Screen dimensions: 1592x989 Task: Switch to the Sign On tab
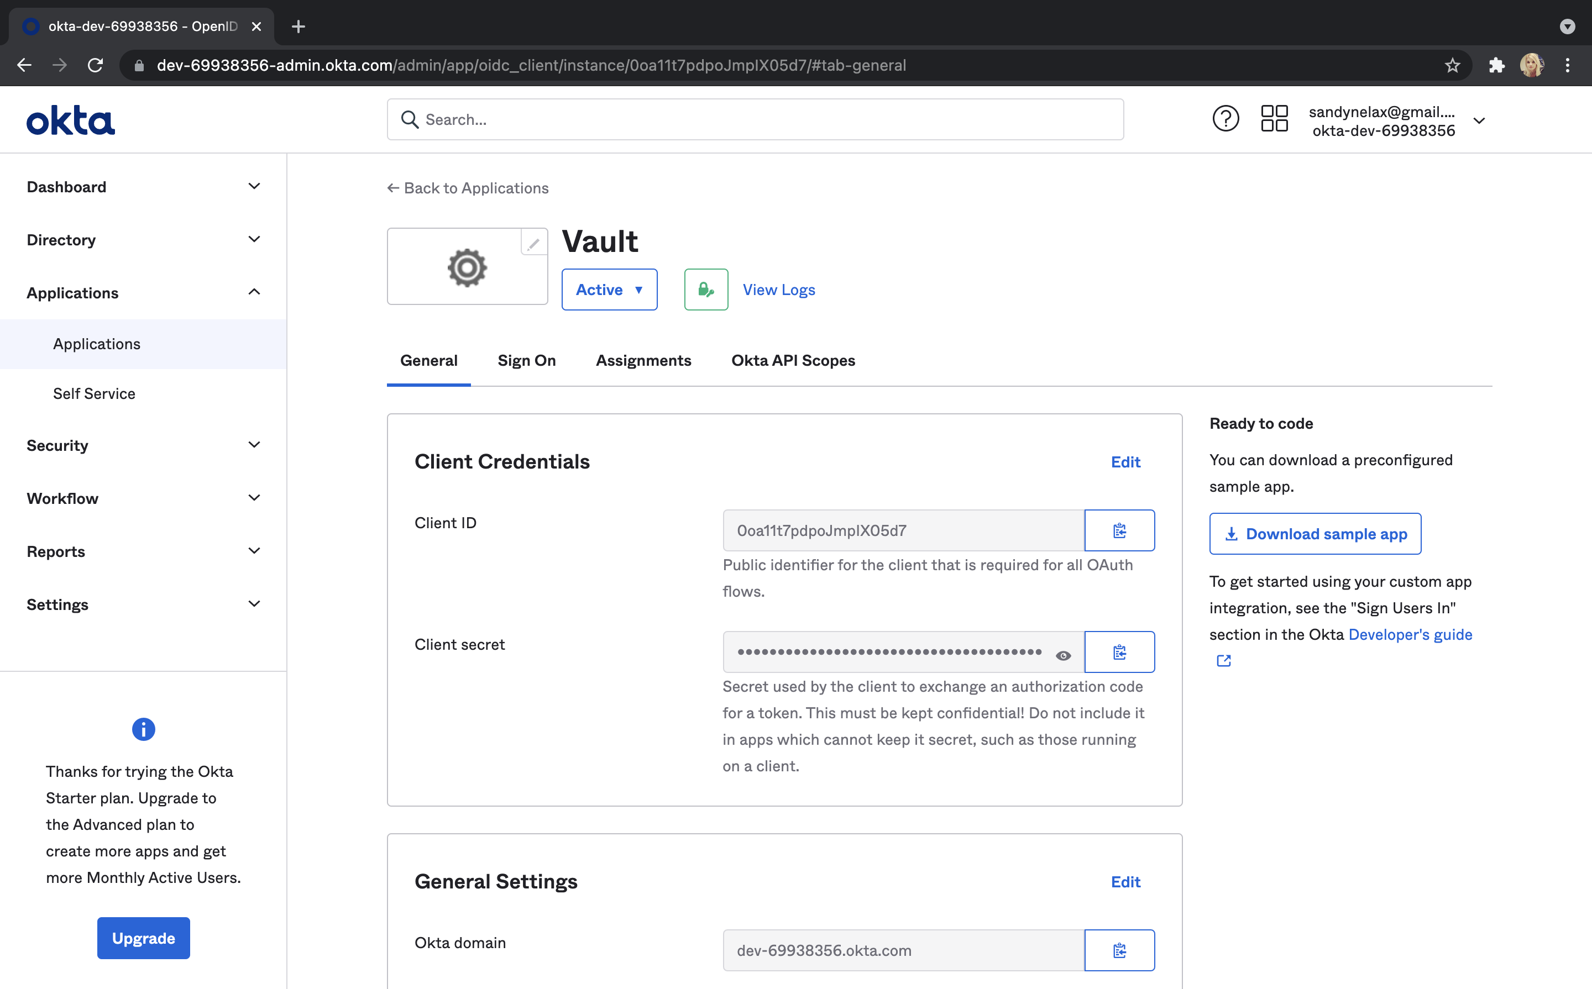coord(526,360)
